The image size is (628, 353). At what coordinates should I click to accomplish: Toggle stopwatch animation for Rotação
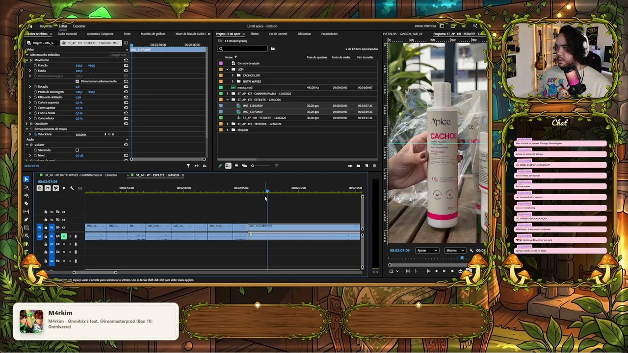[x=34, y=86]
